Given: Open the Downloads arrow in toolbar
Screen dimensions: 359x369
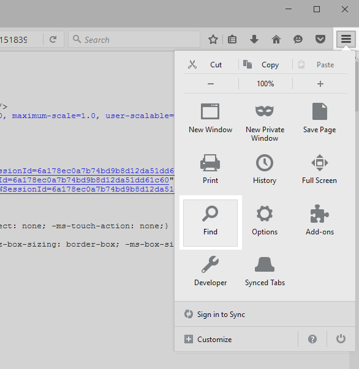Looking at the screenshot, I should click(x=254, y=39).
